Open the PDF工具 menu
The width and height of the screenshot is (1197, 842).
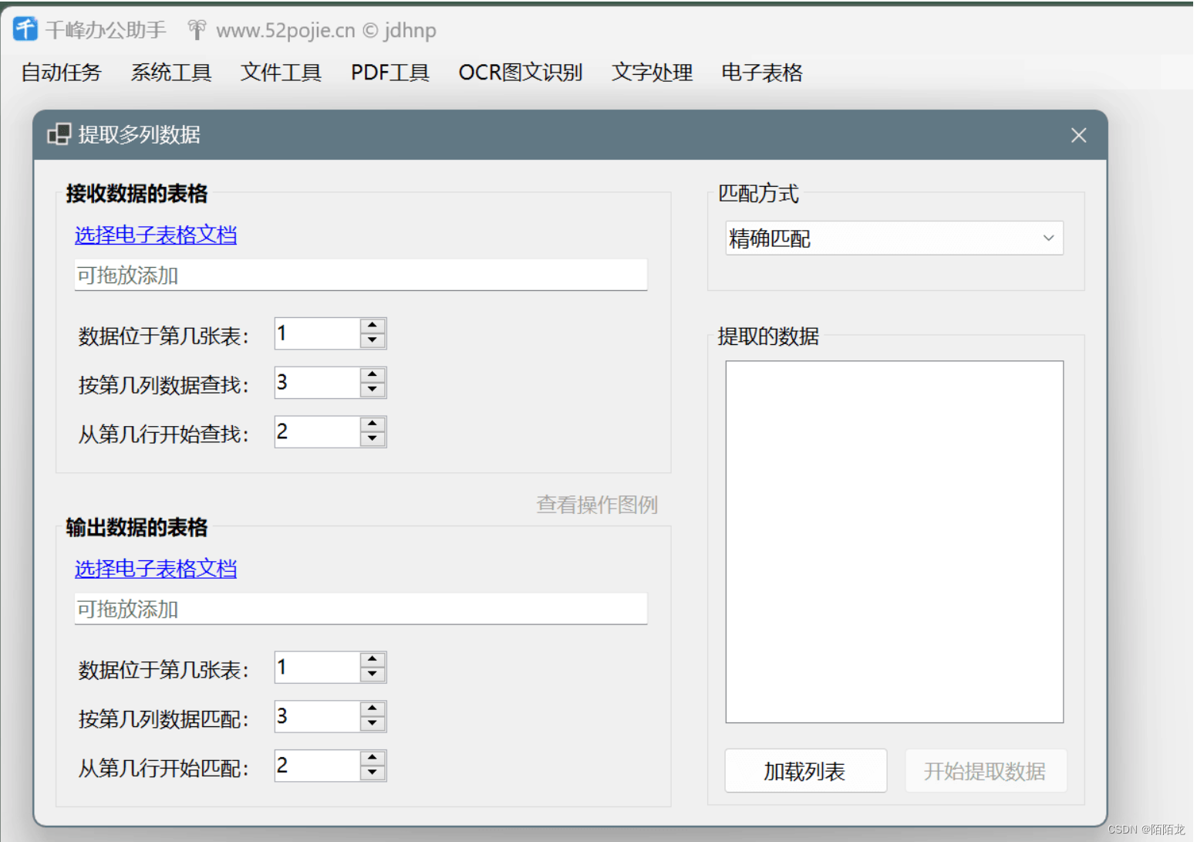(x=389, y=73)
